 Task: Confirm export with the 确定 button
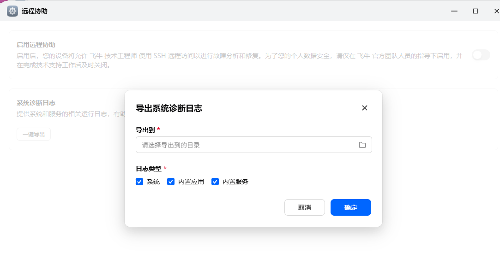coord(351,207)
